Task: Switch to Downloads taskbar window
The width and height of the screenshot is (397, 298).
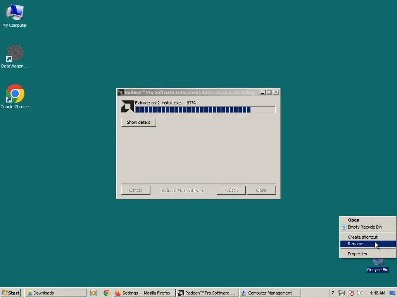Action: pos(55,293)
